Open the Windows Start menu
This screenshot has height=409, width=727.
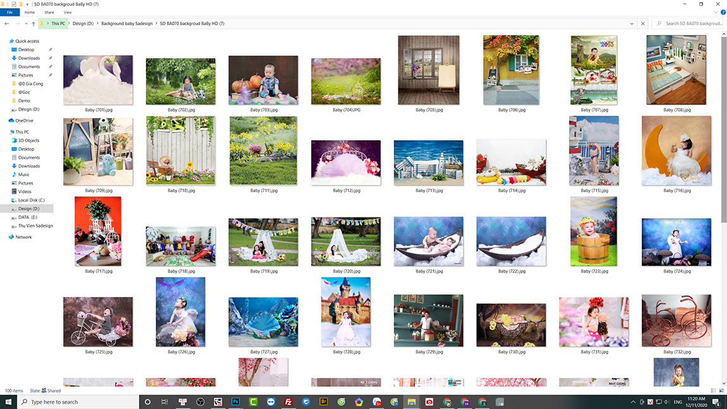tap(8, 402)
